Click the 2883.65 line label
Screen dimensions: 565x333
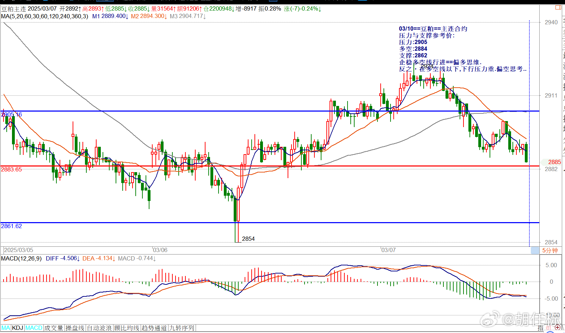11,169
